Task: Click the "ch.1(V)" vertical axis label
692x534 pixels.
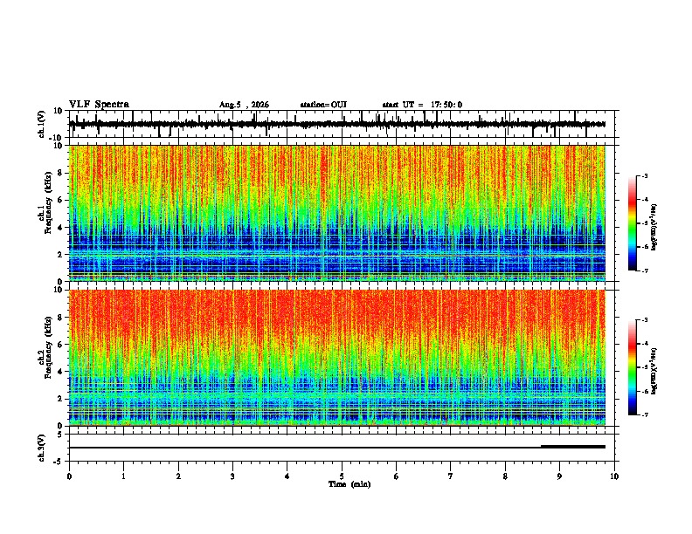Action: pyautogui.click(x=42, y=124)
